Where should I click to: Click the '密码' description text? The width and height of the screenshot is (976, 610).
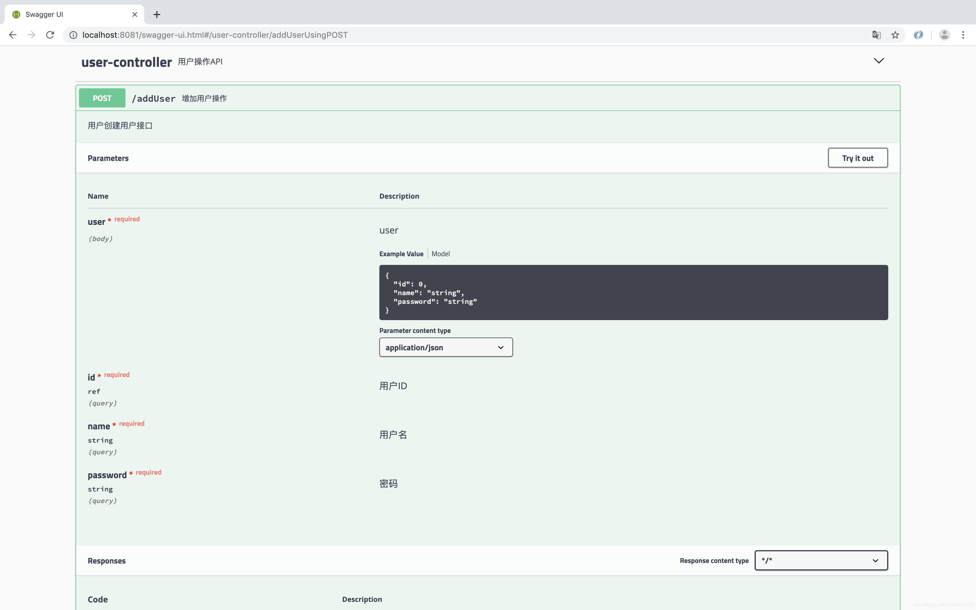point(388,483)
